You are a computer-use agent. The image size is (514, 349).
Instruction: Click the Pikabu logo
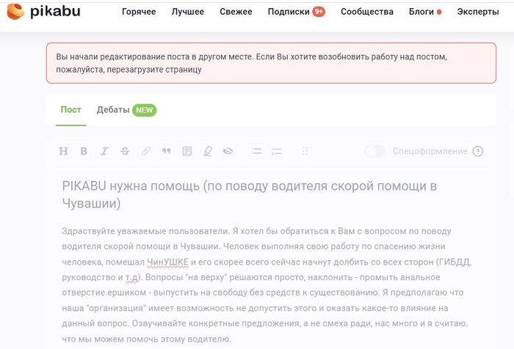[43, 12]
